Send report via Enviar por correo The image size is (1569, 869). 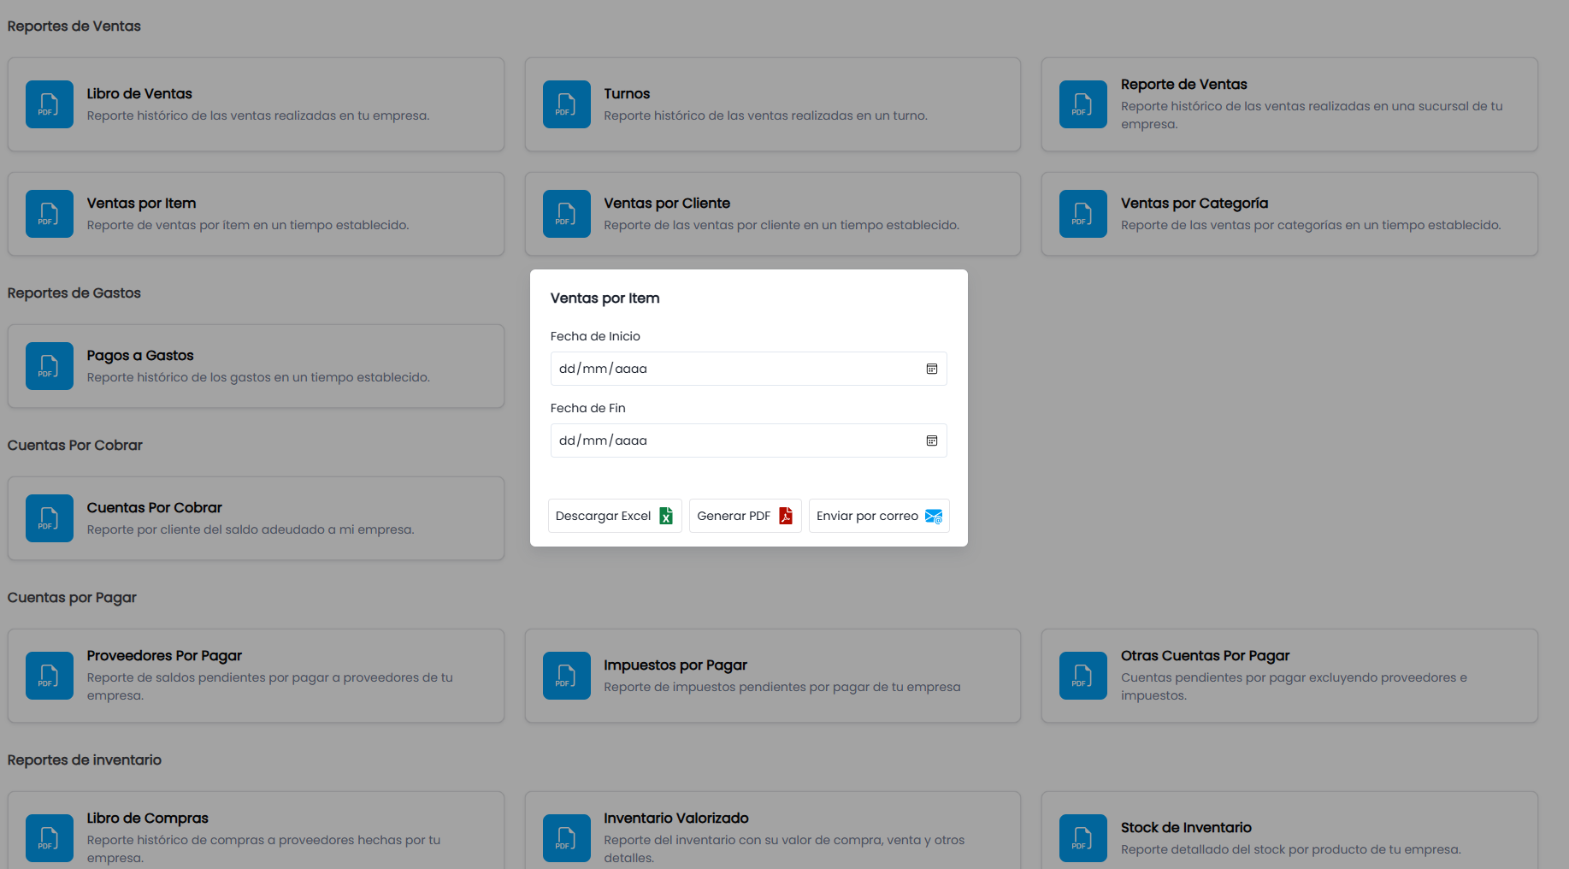[x=879, y=516]
